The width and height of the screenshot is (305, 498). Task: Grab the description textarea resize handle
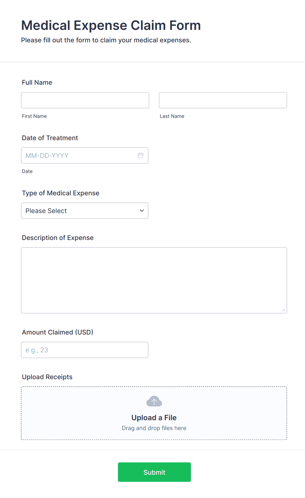pyautogui.click(x=284, y=310)
